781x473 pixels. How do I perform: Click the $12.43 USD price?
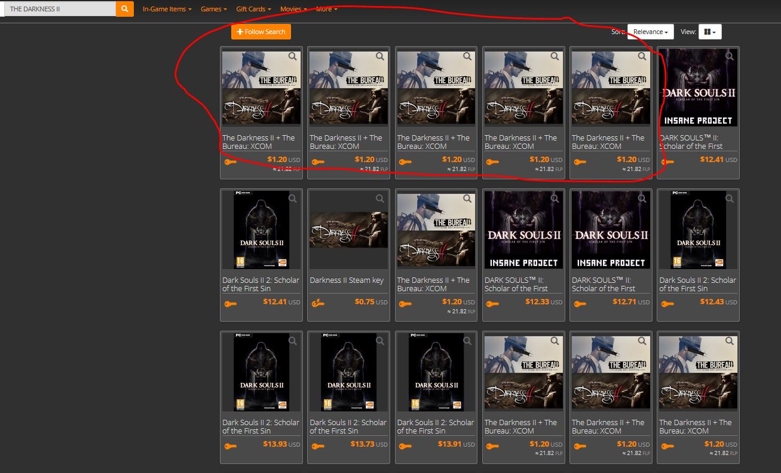tap(718, 302)
